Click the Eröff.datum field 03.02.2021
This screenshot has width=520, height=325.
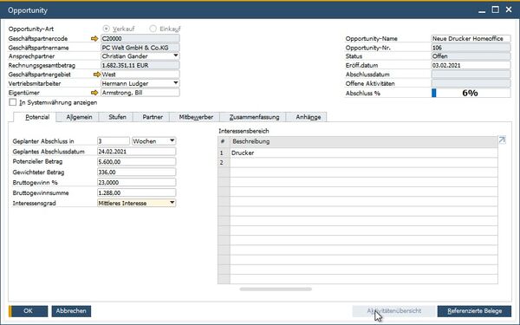point(471,65)
